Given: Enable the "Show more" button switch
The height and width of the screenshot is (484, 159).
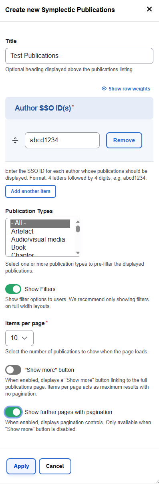Looking at the screenshot, I should coord(13,370).
